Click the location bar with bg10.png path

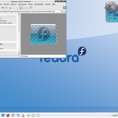click(x=30, y=11)
